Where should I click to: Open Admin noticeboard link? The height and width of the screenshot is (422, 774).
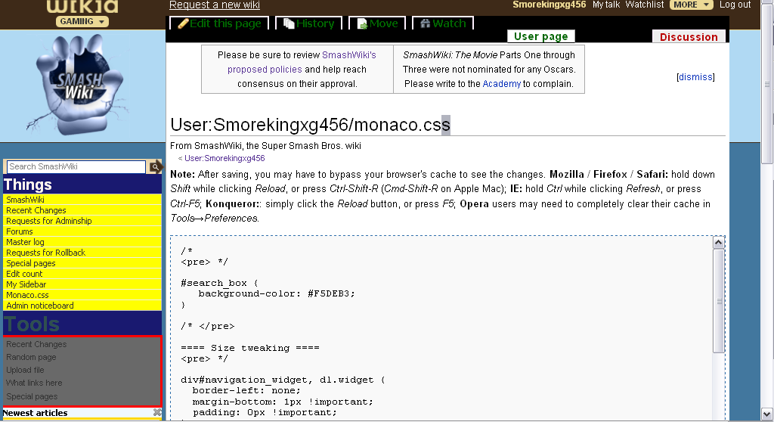40,306
